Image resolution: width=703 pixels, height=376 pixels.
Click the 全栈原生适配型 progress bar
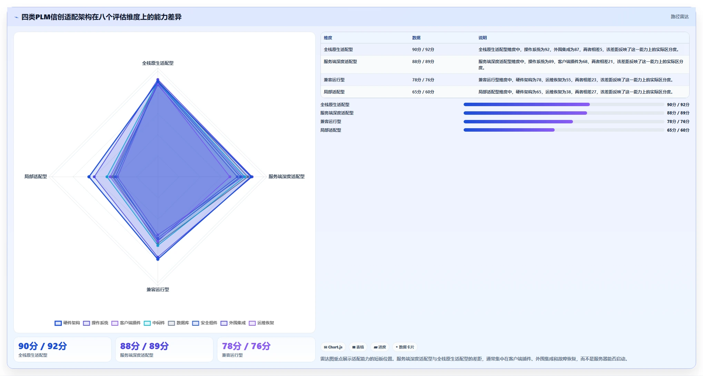click(564, 104)
